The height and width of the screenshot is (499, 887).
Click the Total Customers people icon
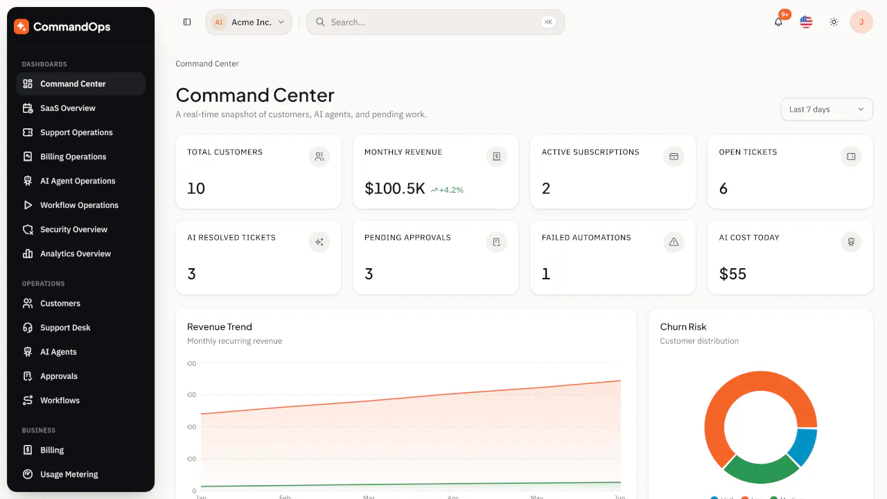pyautogui.click(x=319, y=157)
